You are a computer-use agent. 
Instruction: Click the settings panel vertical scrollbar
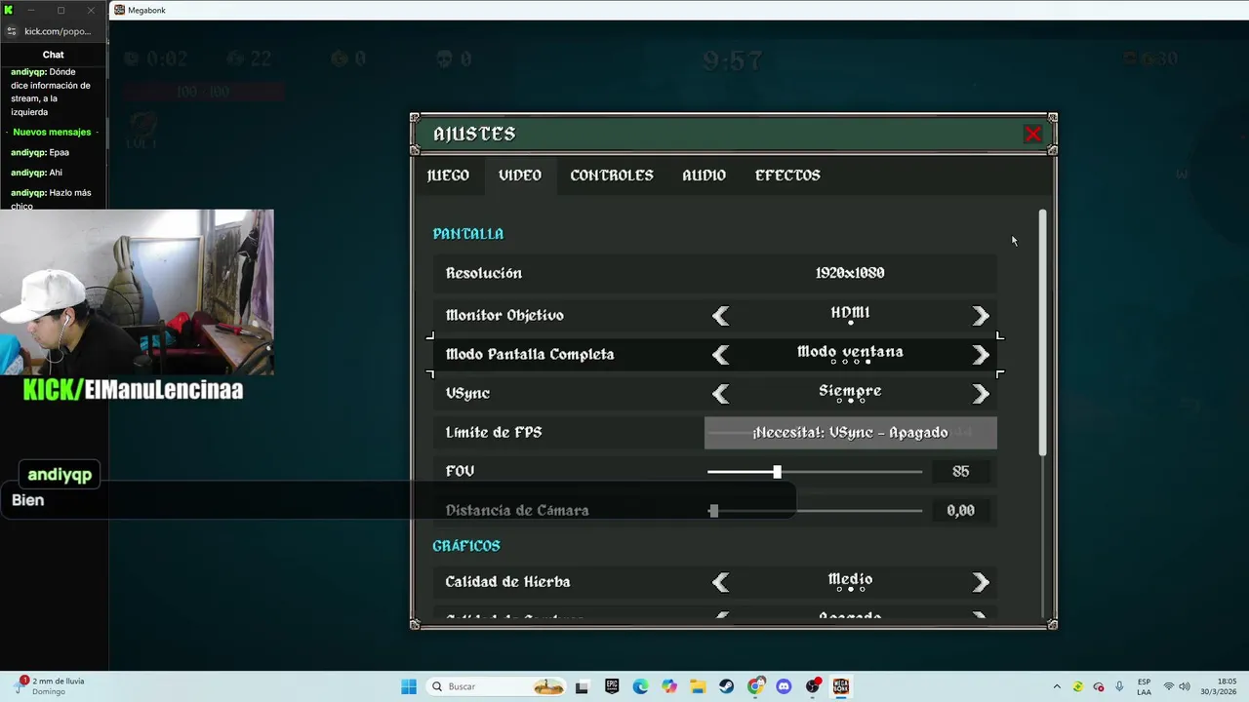[1042, 331]
